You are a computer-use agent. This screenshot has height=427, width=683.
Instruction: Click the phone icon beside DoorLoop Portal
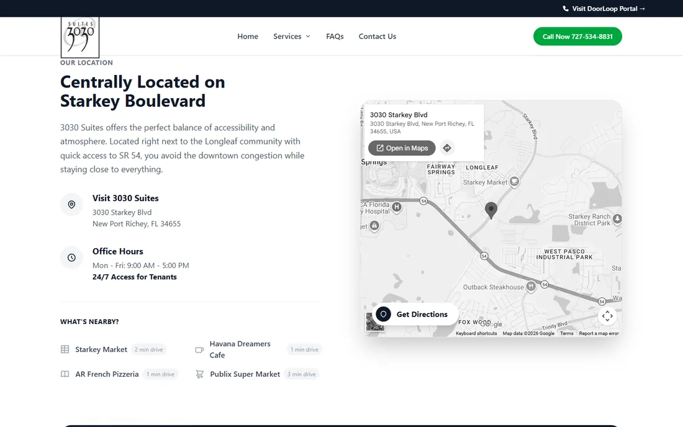click(x=566, y=9)
